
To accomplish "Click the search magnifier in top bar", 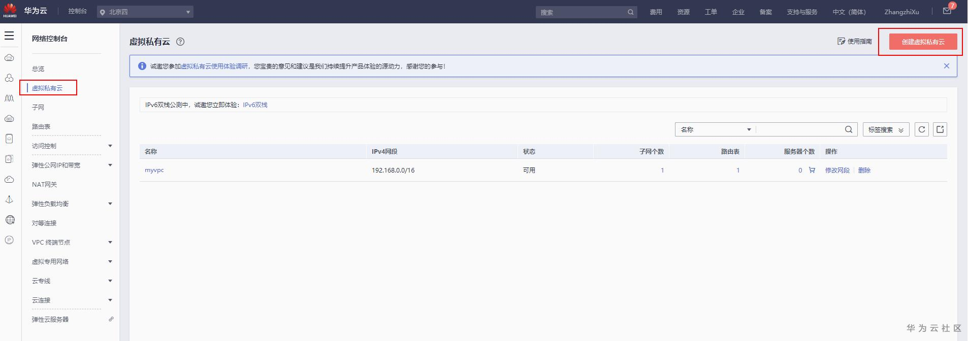I will (x=630, y=12).
